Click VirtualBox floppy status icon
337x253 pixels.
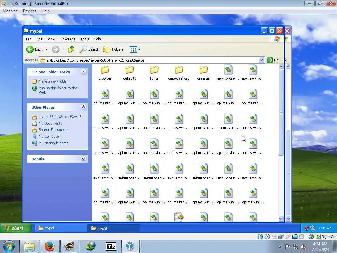tap(274, 237)
